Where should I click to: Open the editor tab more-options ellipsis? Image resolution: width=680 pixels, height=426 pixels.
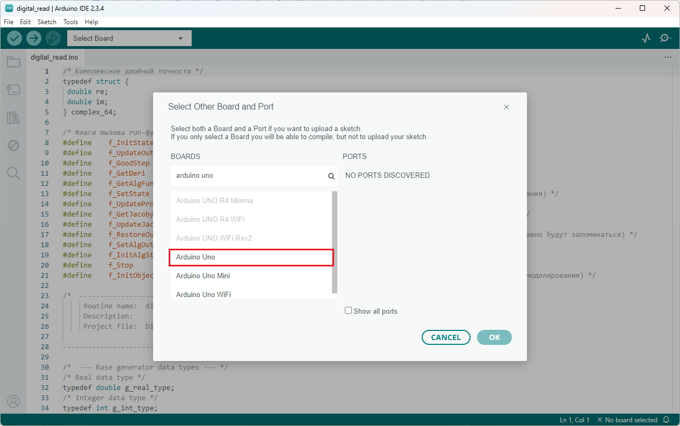click(x=668, y=57)
